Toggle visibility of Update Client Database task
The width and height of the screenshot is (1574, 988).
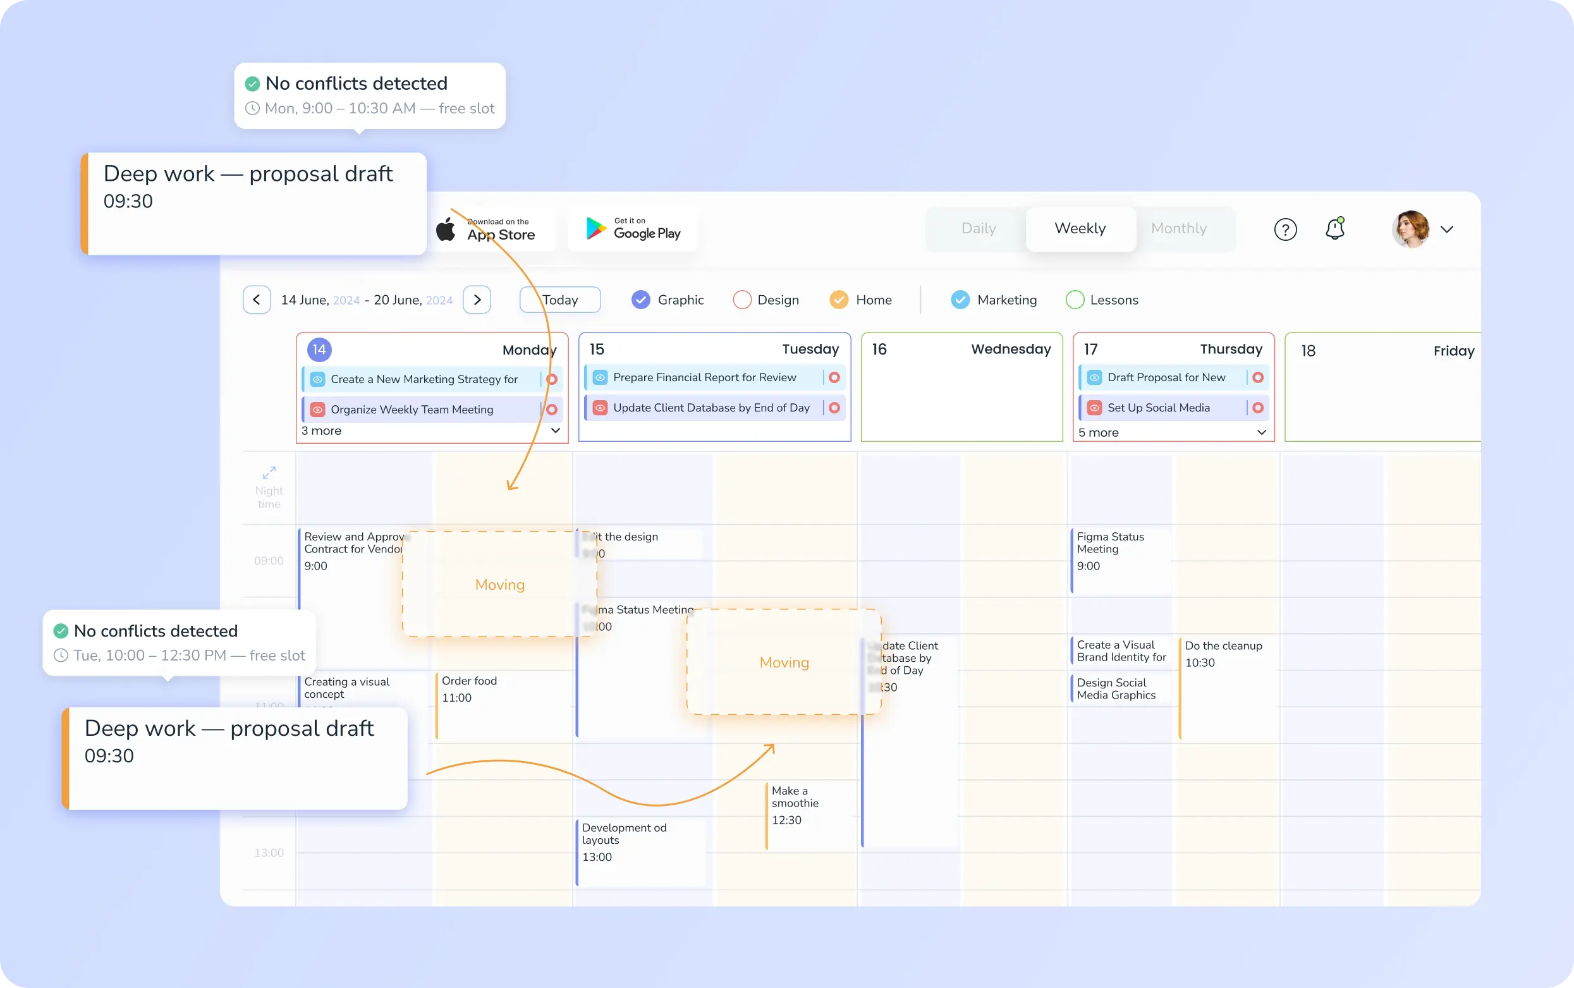pos(601,408)
